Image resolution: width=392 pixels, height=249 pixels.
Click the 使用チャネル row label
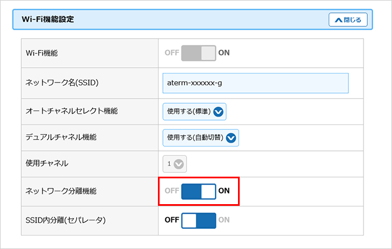[x=47, y=164]
